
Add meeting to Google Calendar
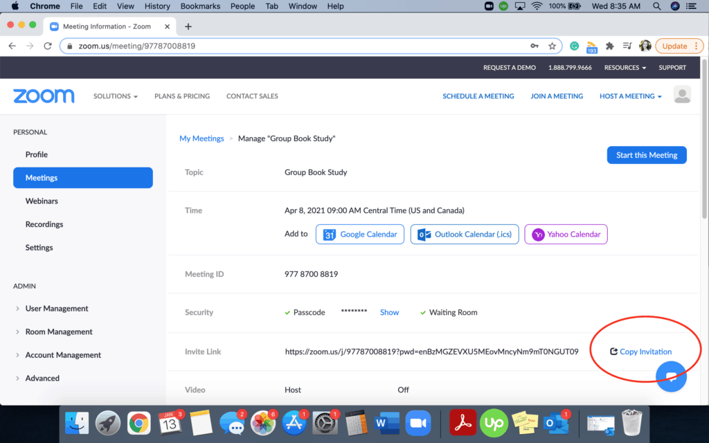click(x=360, y=235)
